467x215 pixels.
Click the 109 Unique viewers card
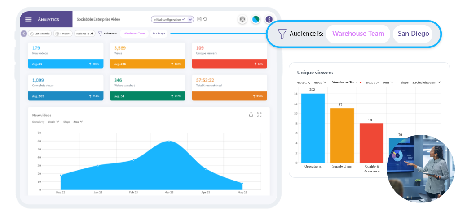[229, 55]
